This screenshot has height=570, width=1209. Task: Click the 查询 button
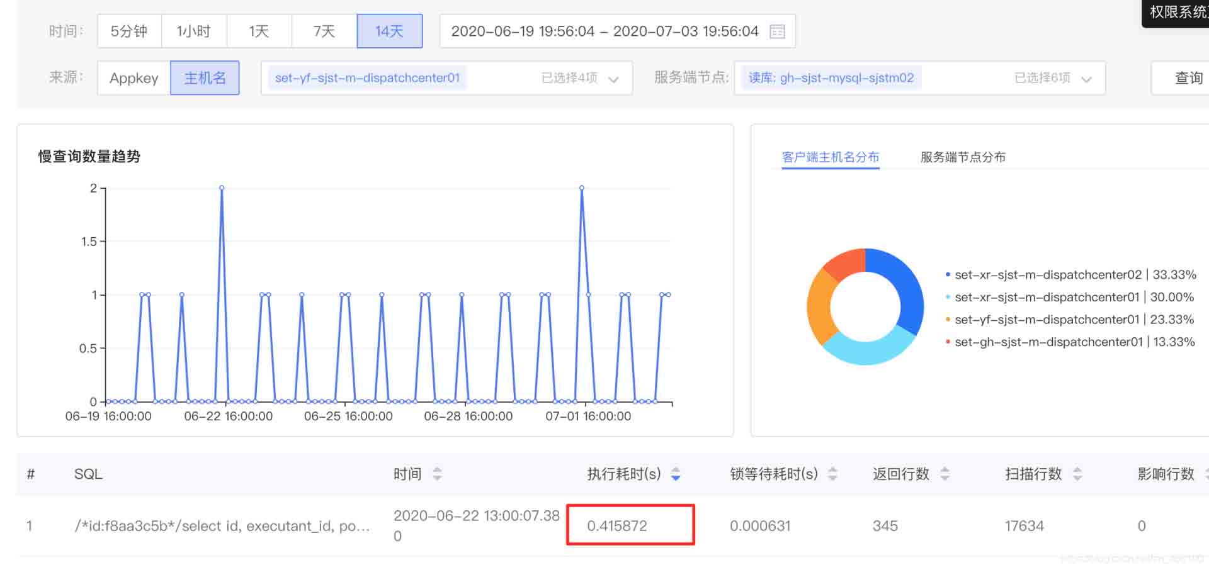pos(1188,78)
